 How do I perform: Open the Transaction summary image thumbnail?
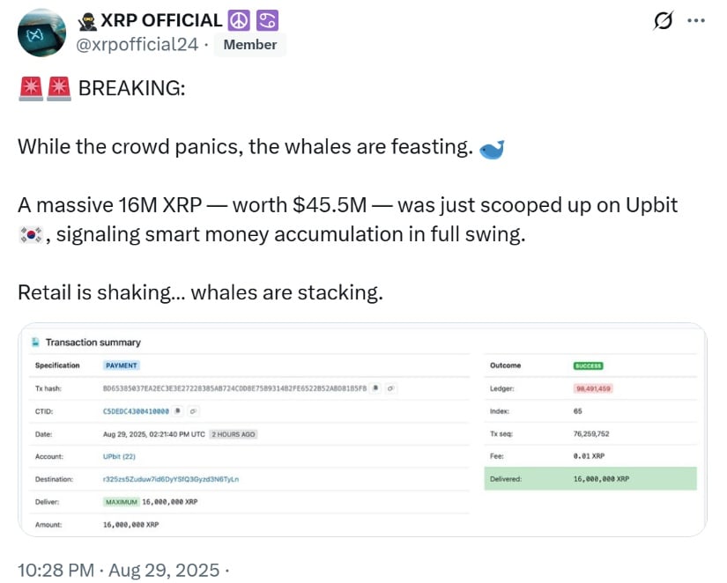click(x=362, y=430)
